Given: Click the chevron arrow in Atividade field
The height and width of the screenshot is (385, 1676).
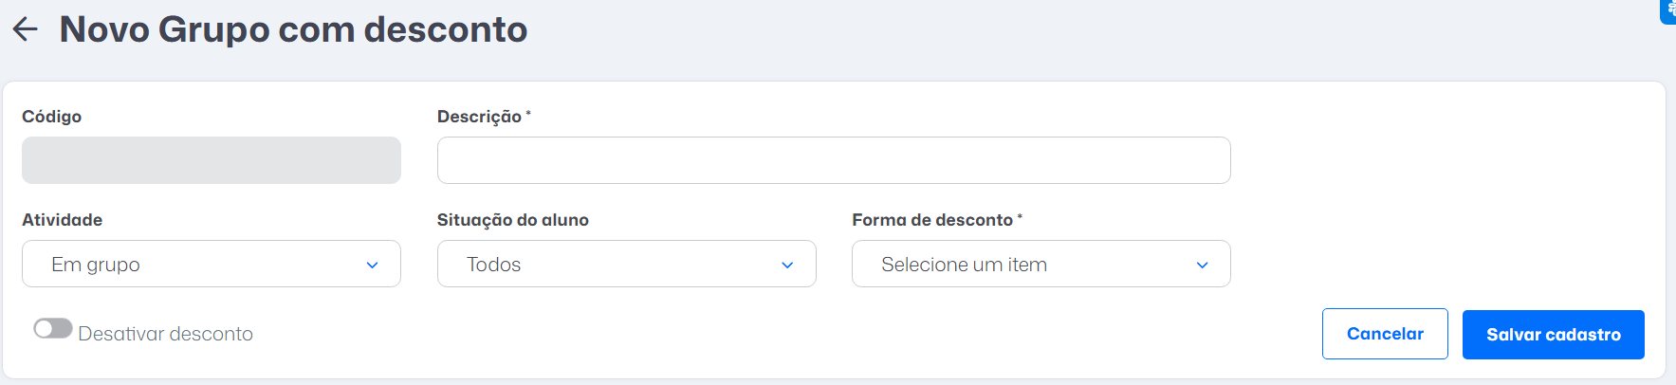Looking at the screenshot, I should pos(372,266).
